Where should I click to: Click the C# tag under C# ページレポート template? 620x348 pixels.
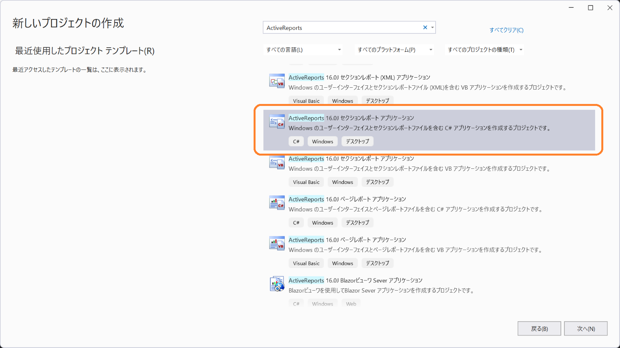tap(296, 223)
